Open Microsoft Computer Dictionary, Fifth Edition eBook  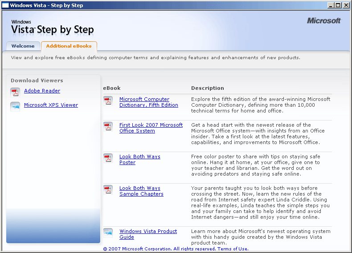tap(149, 102)
